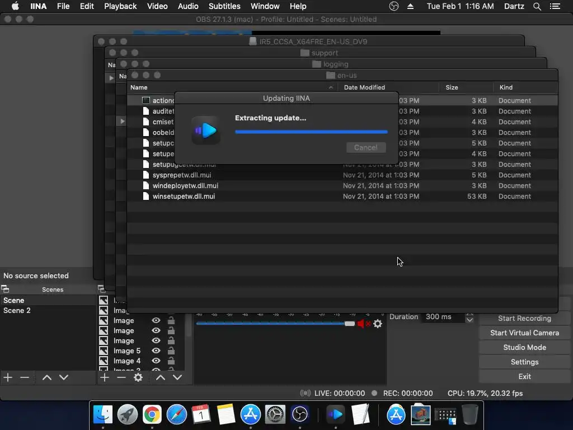
Task: Open the File menu
Action: tap(63, 6)
